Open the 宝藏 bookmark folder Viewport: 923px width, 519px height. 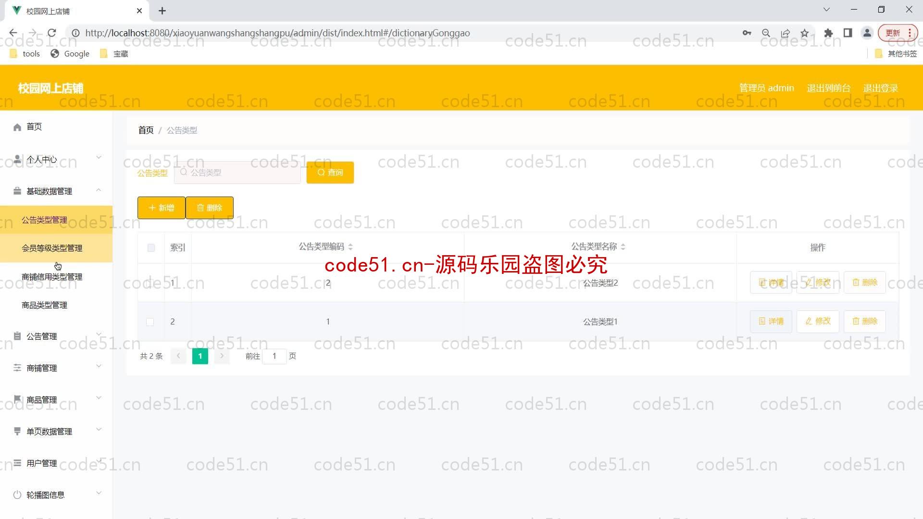[114, 54]
